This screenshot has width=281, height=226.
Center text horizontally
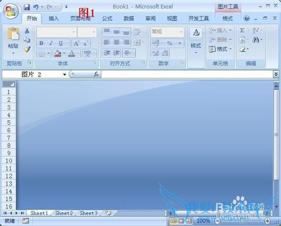click(116, 42)
